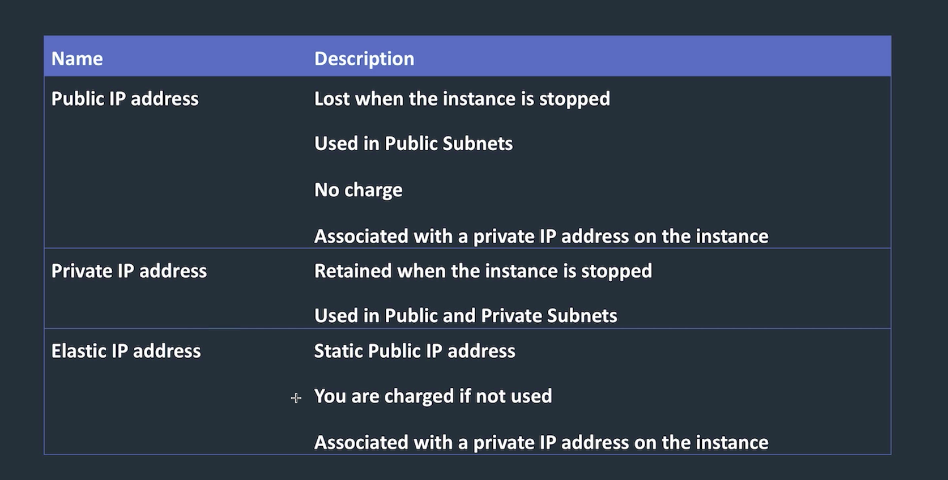
Task: Click the 'Static Public IP address' text
Action: 414,351
